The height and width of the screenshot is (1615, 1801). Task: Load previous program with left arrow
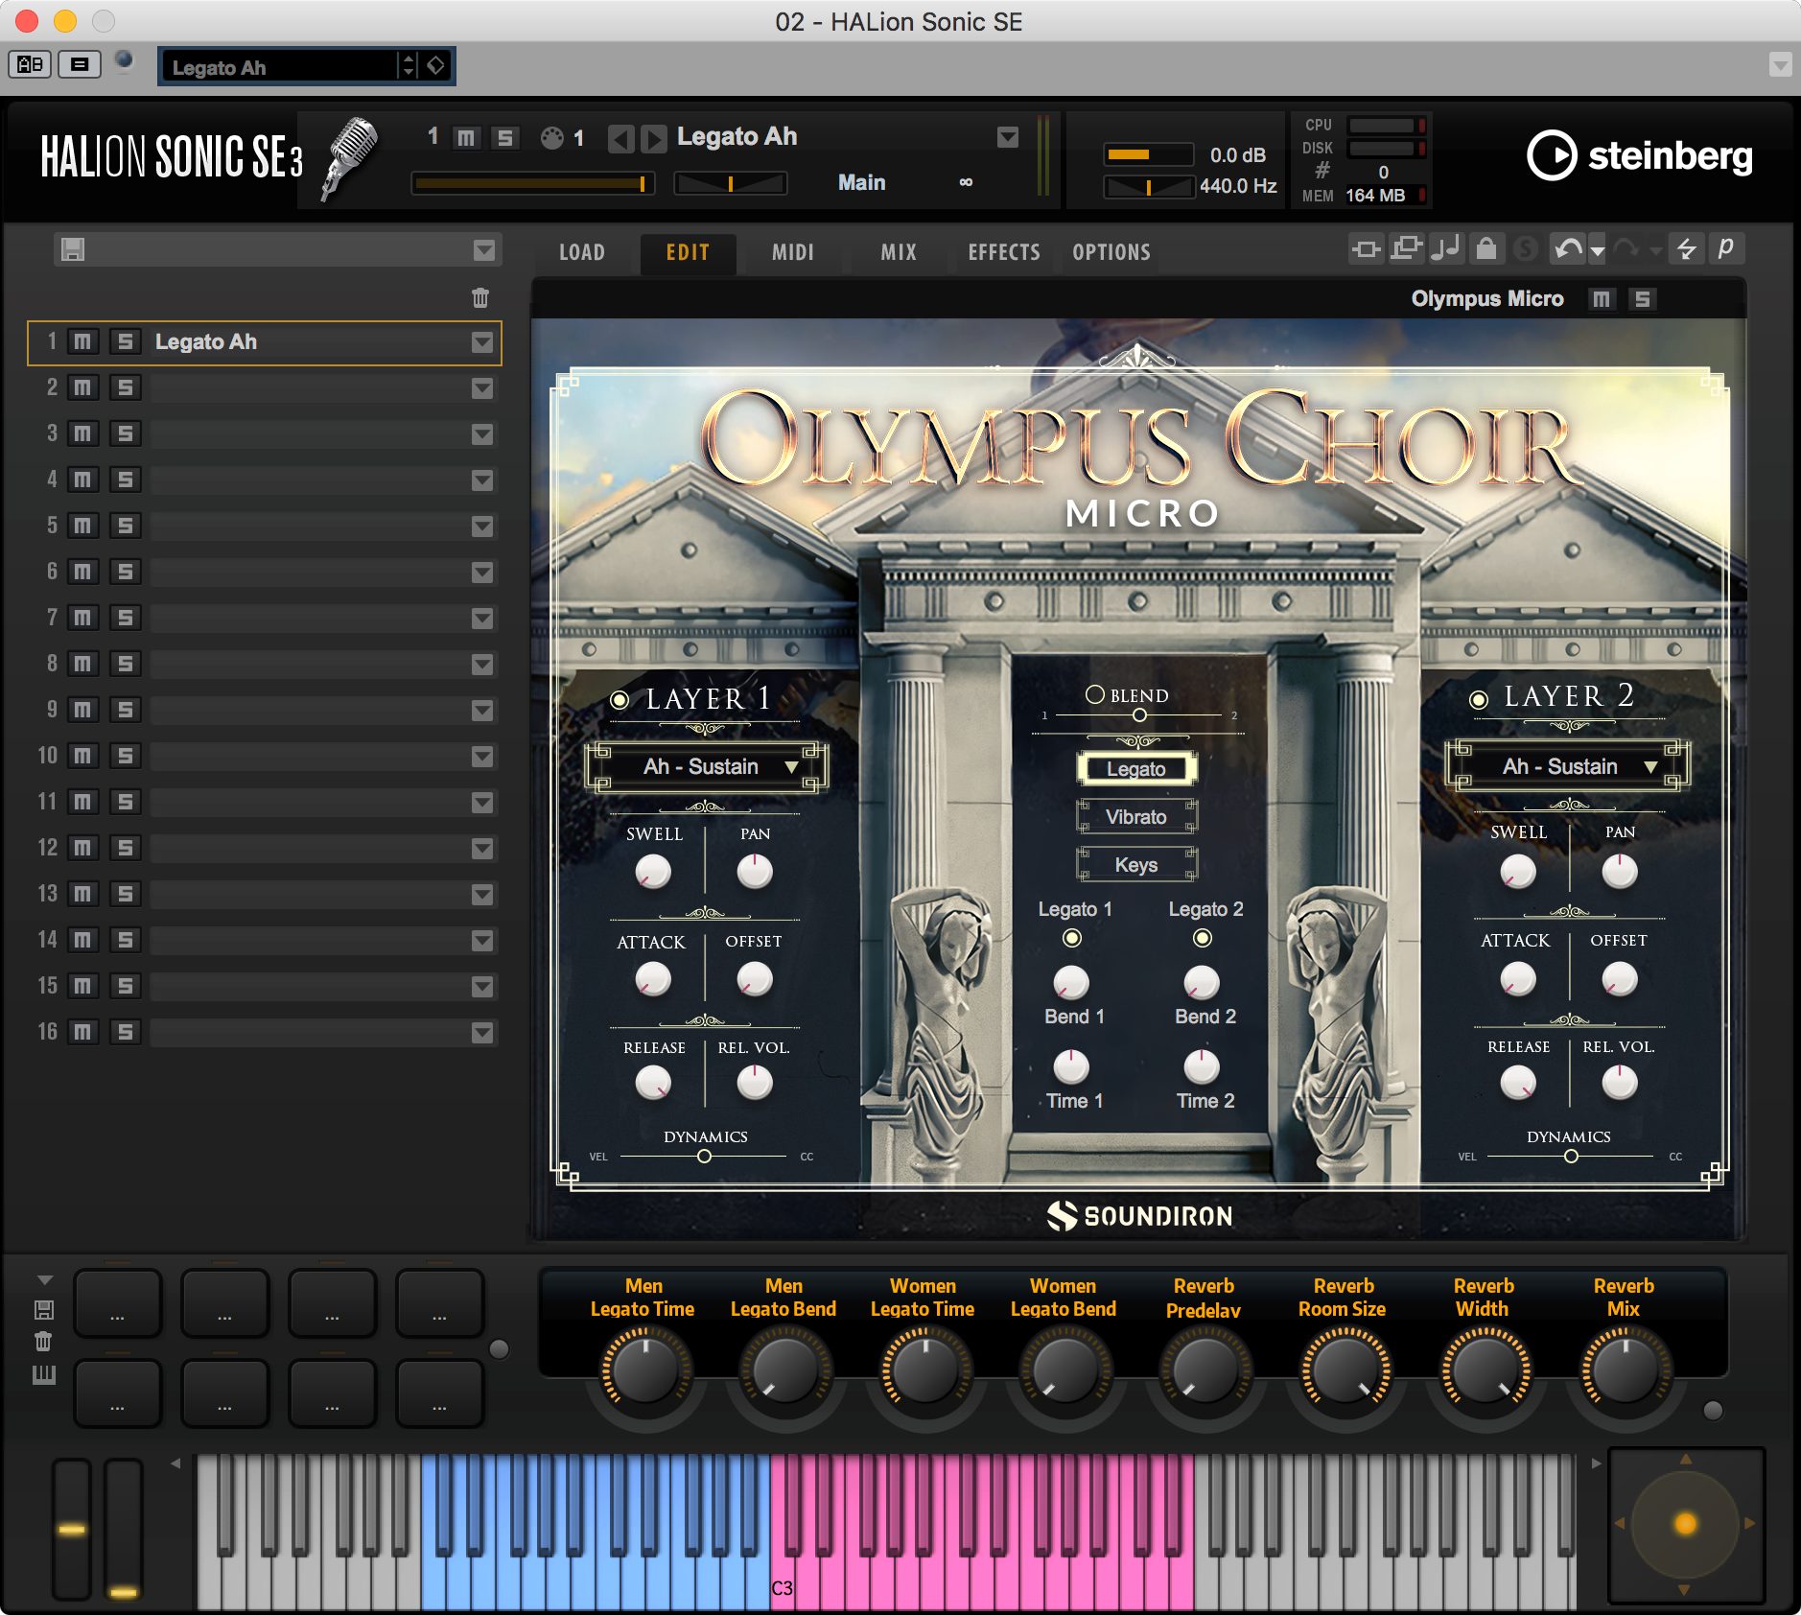pos(620,139)
